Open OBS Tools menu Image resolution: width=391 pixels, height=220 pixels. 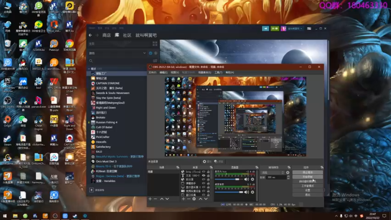pyautogui.click(x=218, y=72)
